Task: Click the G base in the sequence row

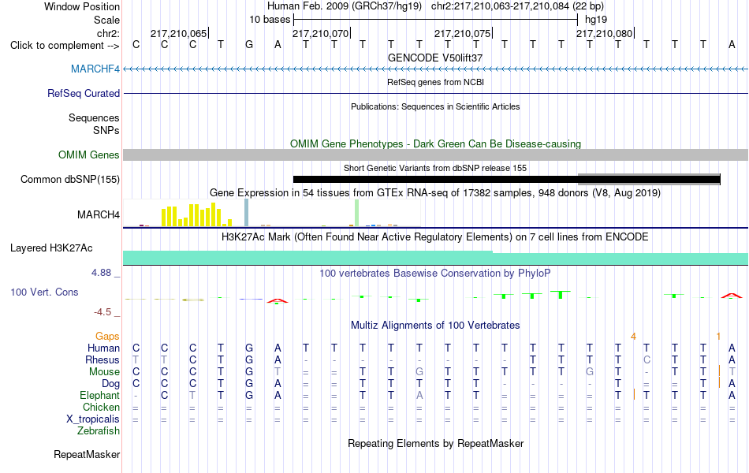Action: tap(249, 45)
